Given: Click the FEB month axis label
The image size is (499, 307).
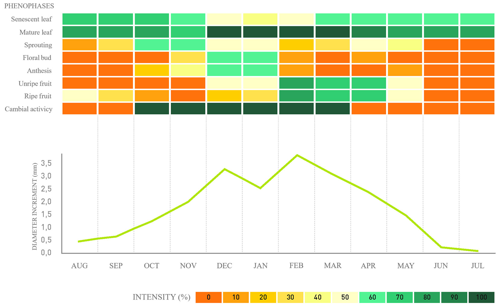Looking at the screenshot, I should (x=296, y=265).
